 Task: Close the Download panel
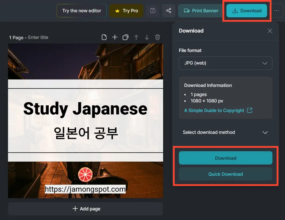pyautogui.click(x=270, y=31)
